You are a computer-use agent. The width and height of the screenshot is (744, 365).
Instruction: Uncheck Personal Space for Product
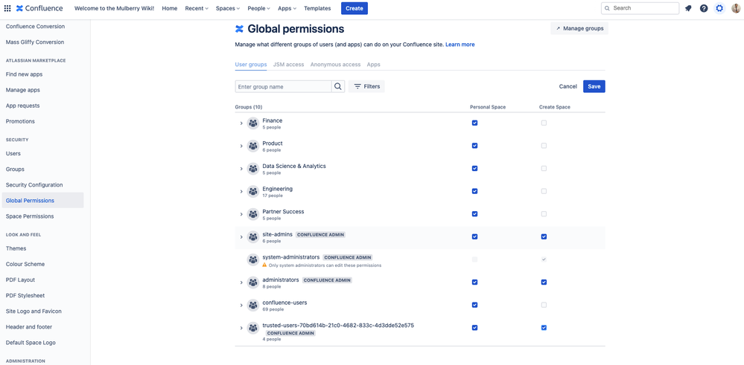click(475, 146)
